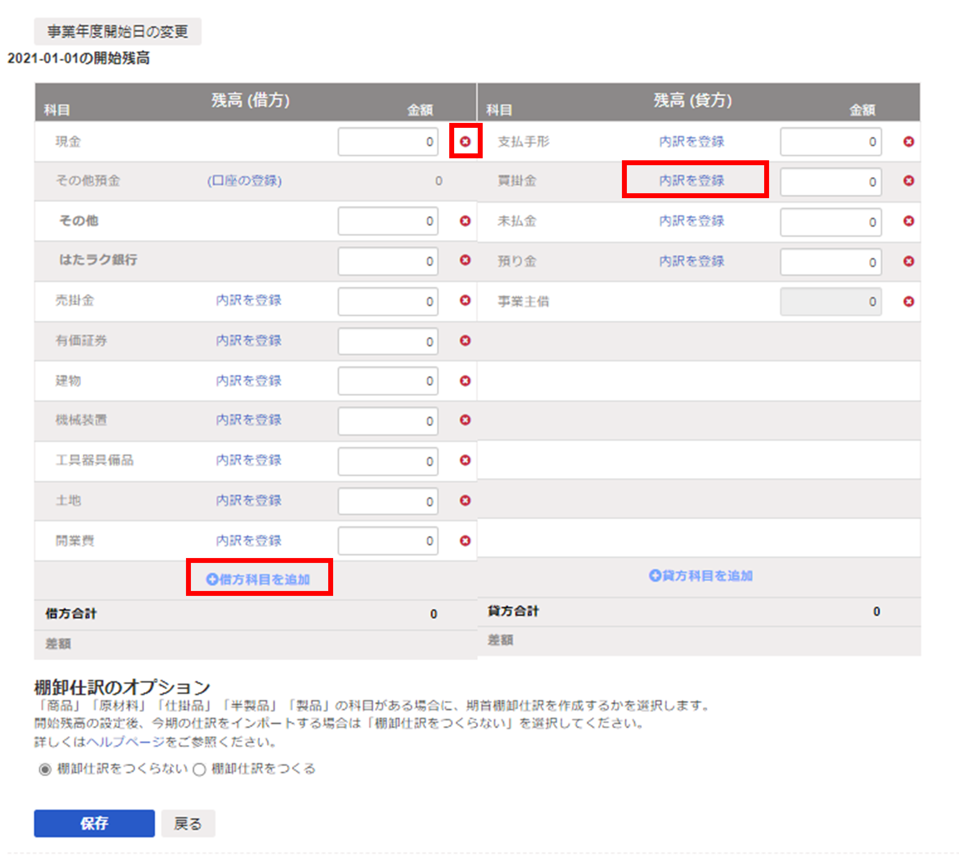Image resolution: width=959 pixels, height=855 pixels.
Task: Click the 残高 (借方) column header
Action: tap(250, 100)
